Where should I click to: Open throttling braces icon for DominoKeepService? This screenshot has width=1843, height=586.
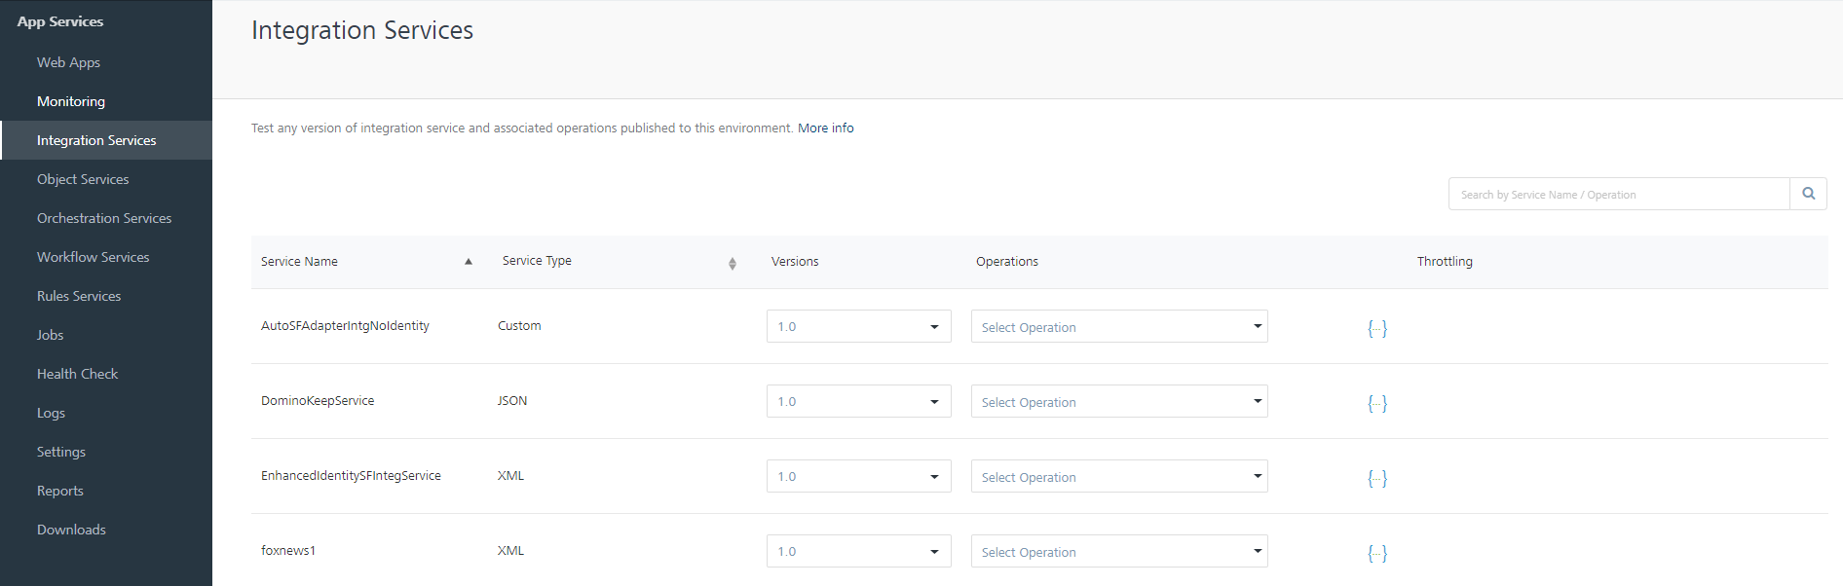click(x=1376, y=403)
